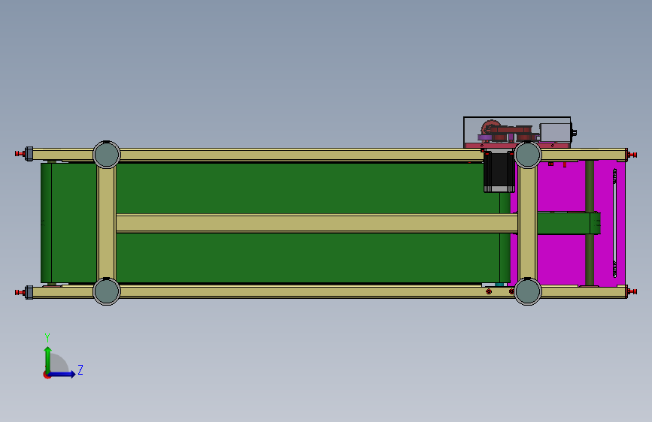Select the gray leg cap at lower-right frame joint
This screenshot has height=422, width=652.
[528, 291]
